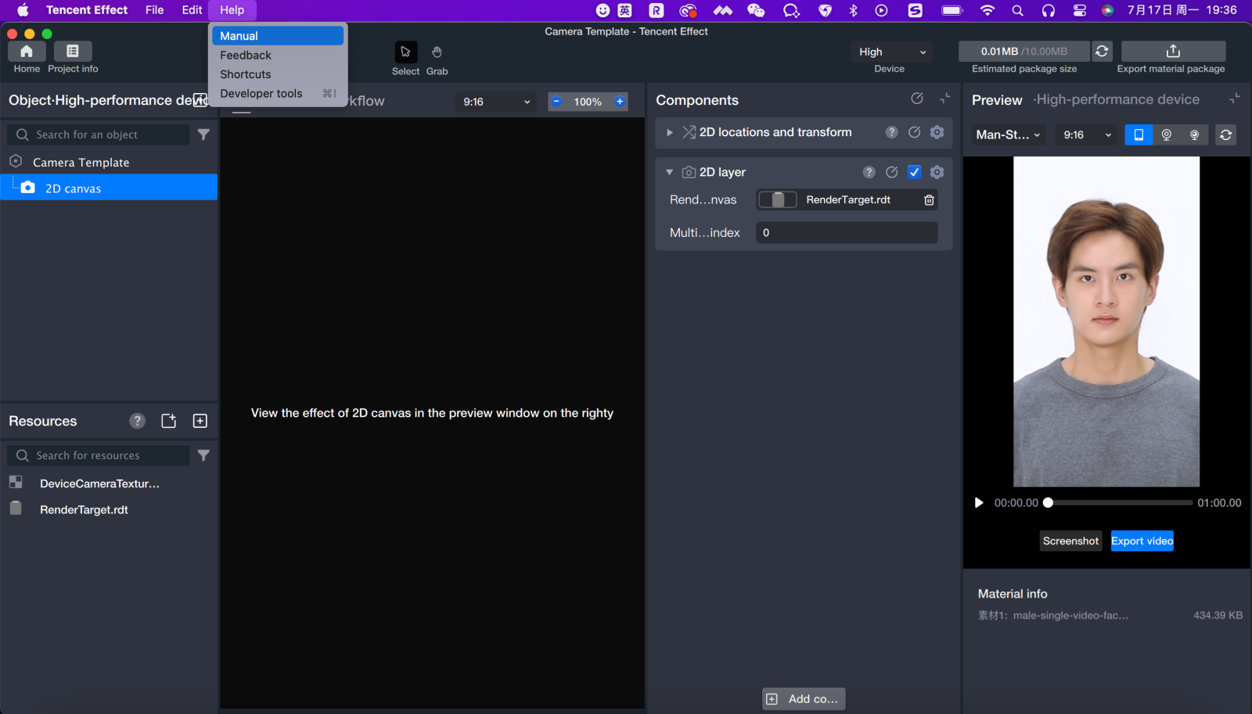Click the Add component button
This screenshot has width=1252, height=714.
[x=804, y=699]
